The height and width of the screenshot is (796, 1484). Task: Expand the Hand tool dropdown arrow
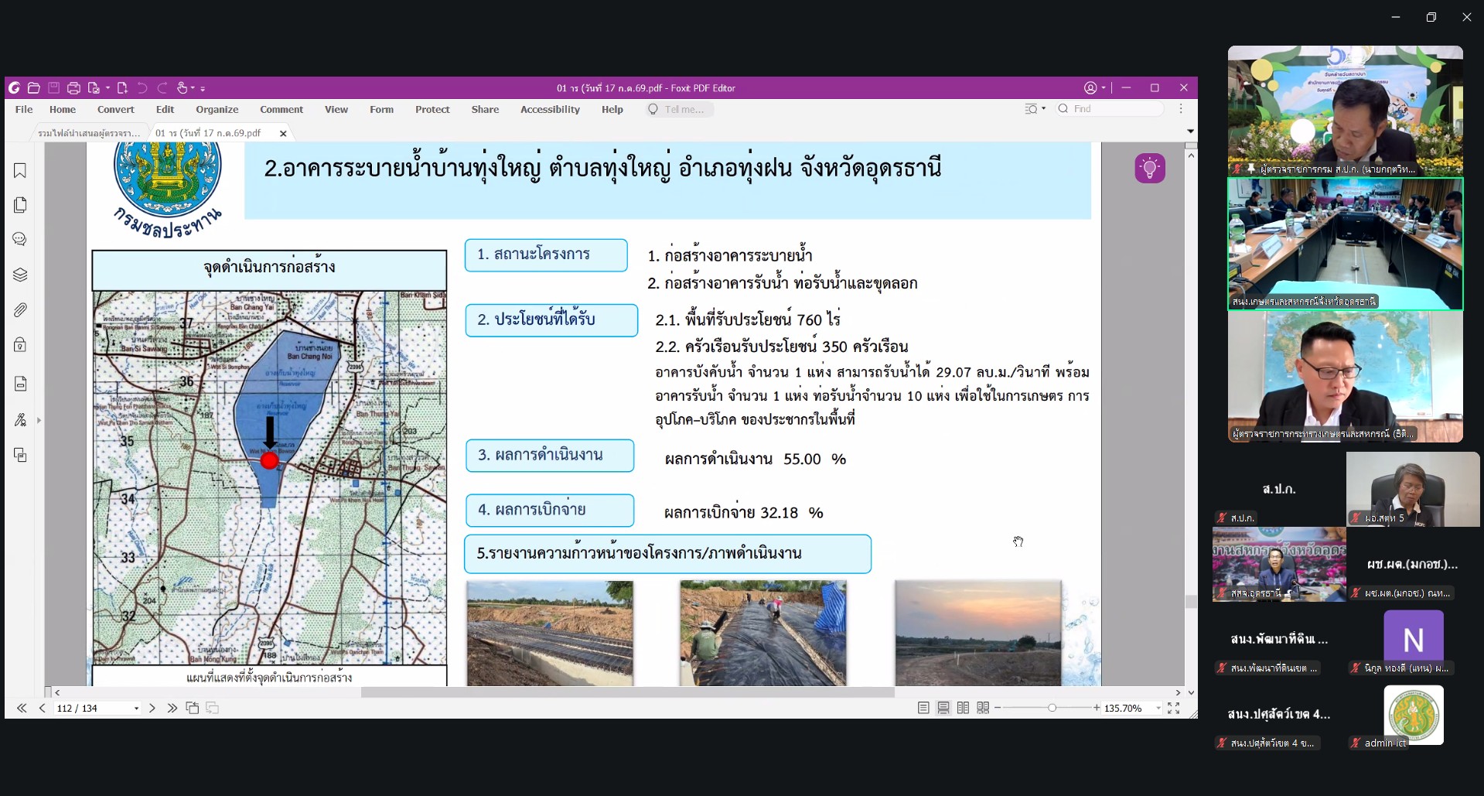[x=193, y=88]
